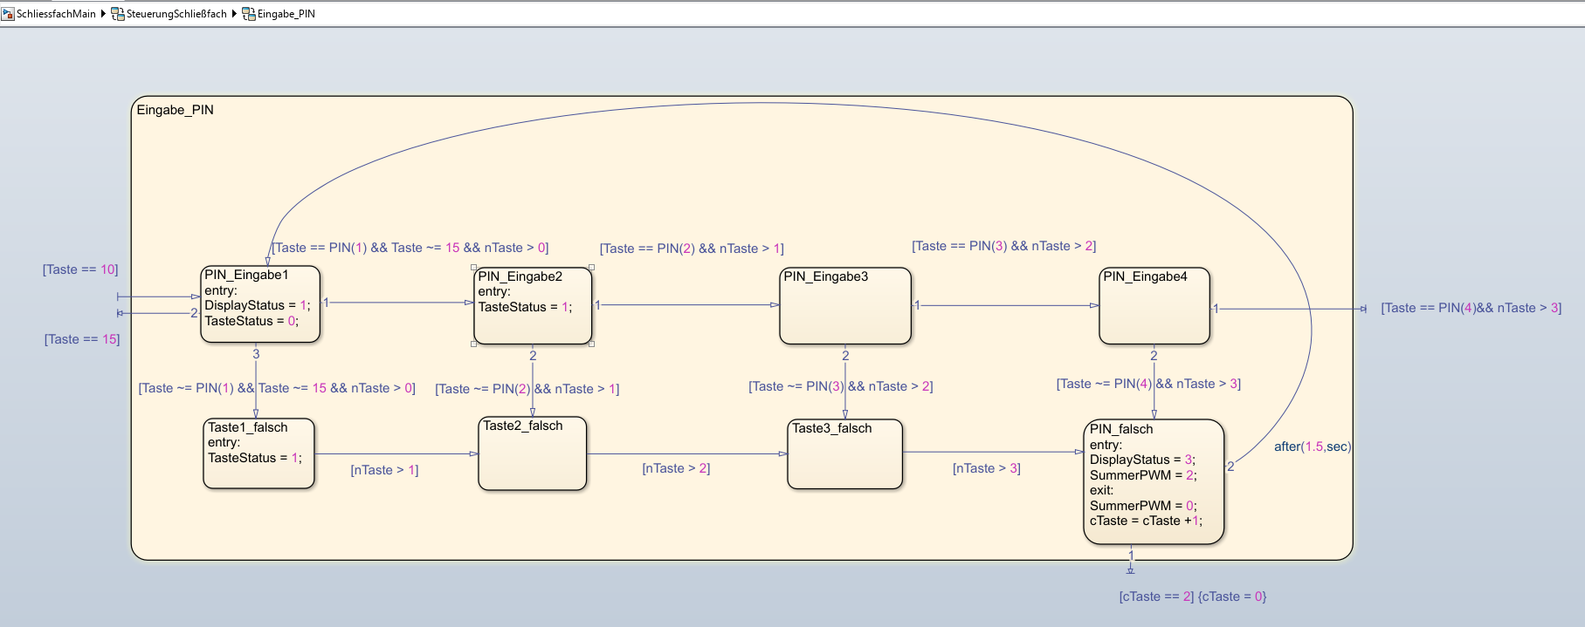The image size is (1585, 627).
Task: Select the Taste1_falsch state
Action: click(x=258, y=474)
